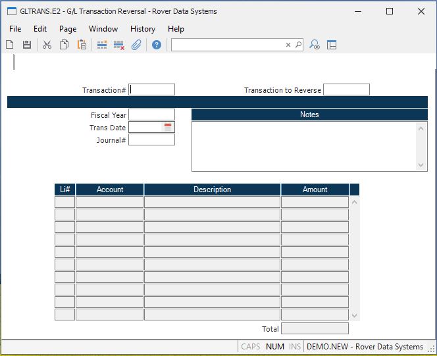
Task: Click the Paste clipboard icon
Action: coord(82,45)
